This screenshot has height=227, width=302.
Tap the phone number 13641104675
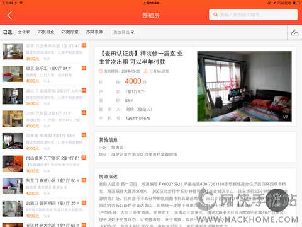(x=138, y=119)
